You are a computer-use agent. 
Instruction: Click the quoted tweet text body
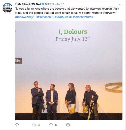(67, 11)
